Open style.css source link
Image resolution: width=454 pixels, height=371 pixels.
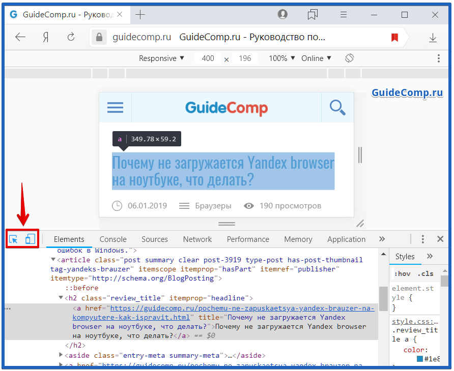click(415, 321)
